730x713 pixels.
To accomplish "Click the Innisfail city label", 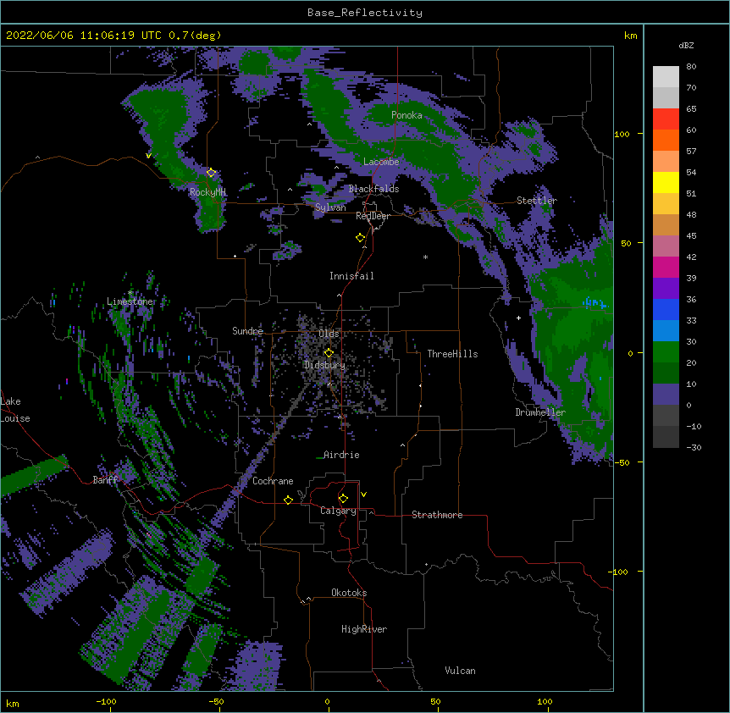I will tap(351, 276).
